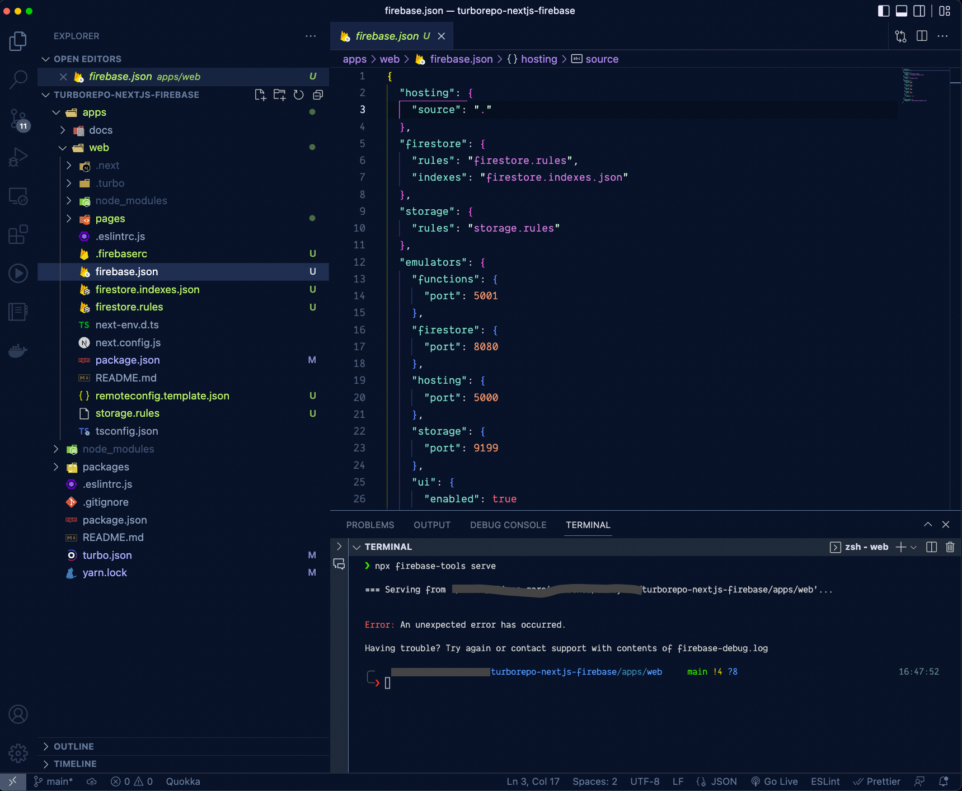The width and height of the screenshot is (962, 791).
Task: Open Explorer views and more actions menu
Action: click(x=311, y=36)
